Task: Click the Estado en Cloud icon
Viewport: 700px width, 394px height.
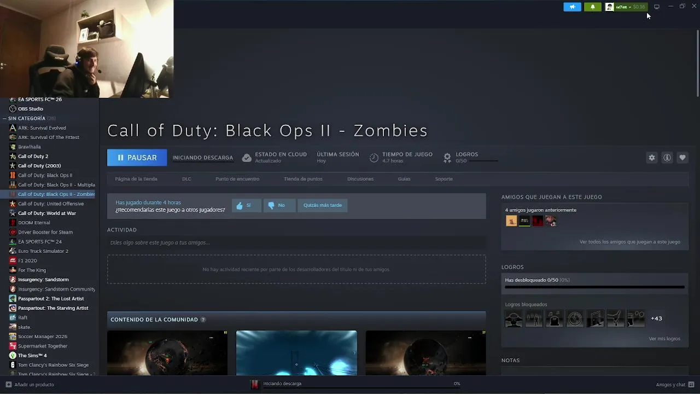Action: coord(247,158)
